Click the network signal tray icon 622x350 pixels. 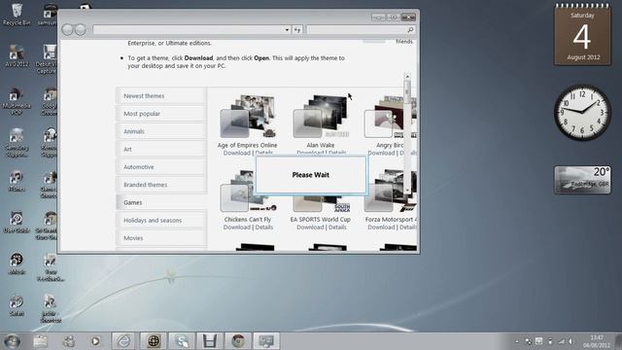pos(561,341)
